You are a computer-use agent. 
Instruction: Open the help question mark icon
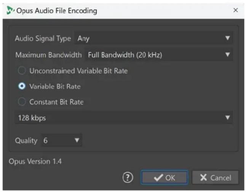pos(128,178)
